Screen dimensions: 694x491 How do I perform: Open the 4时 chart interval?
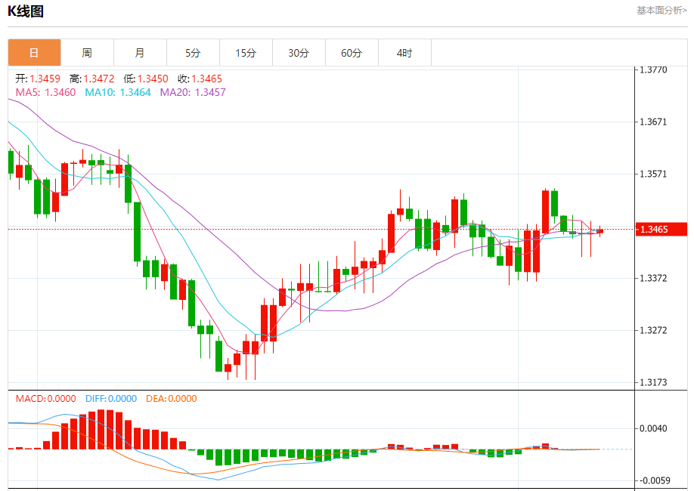click(x=404, y=53)
